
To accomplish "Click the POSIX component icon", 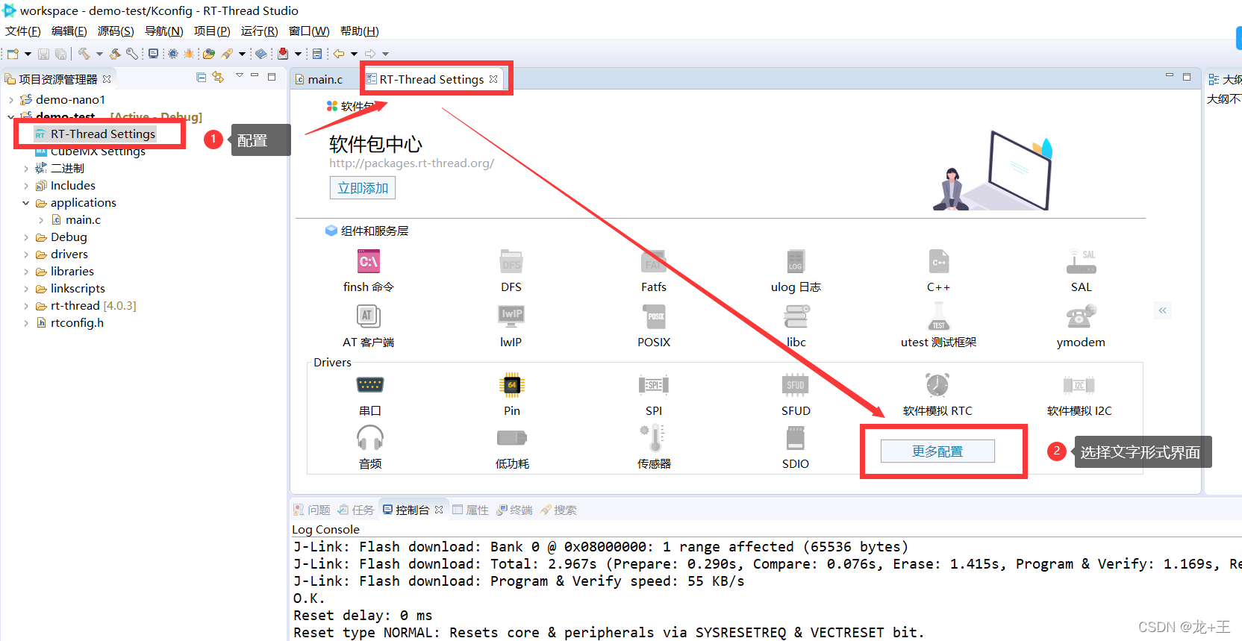I will [x=654, y=316].
